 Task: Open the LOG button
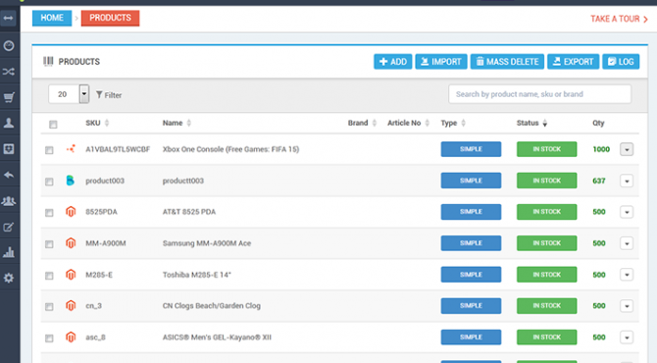pos(621,62)
